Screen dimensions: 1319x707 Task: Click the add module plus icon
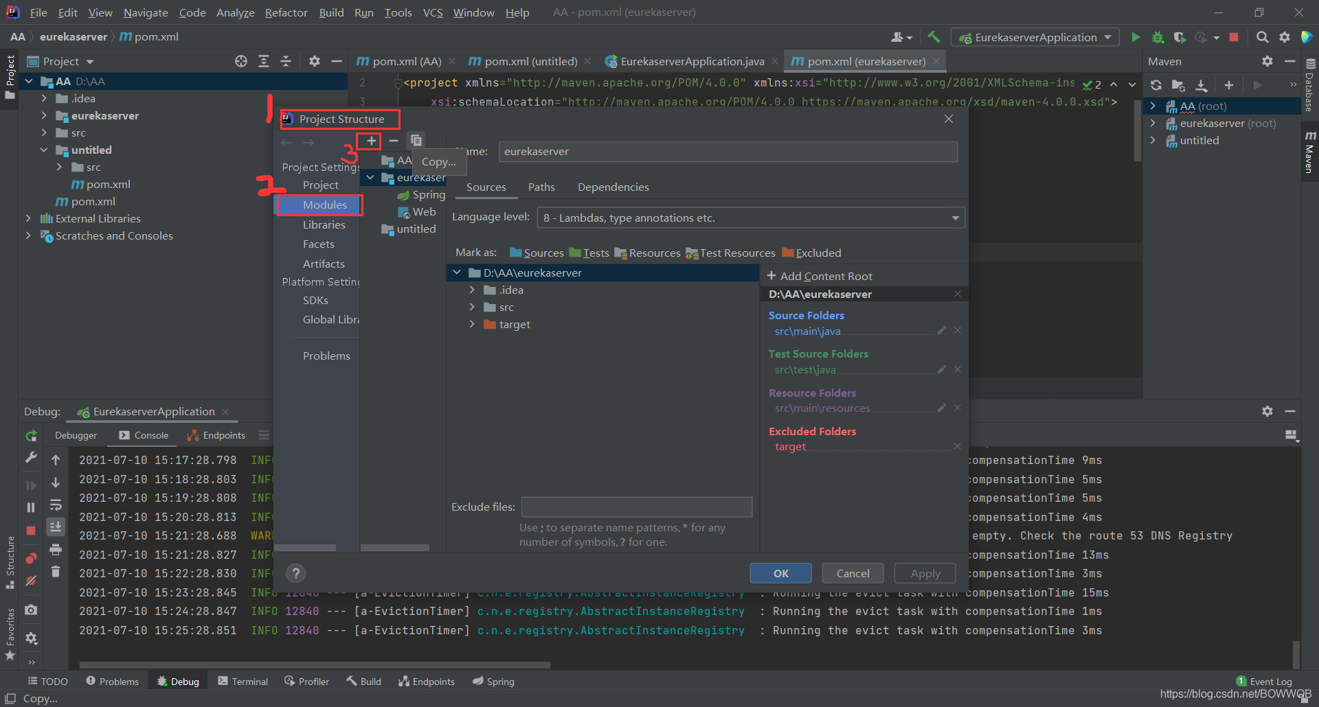tap(371, 141)
